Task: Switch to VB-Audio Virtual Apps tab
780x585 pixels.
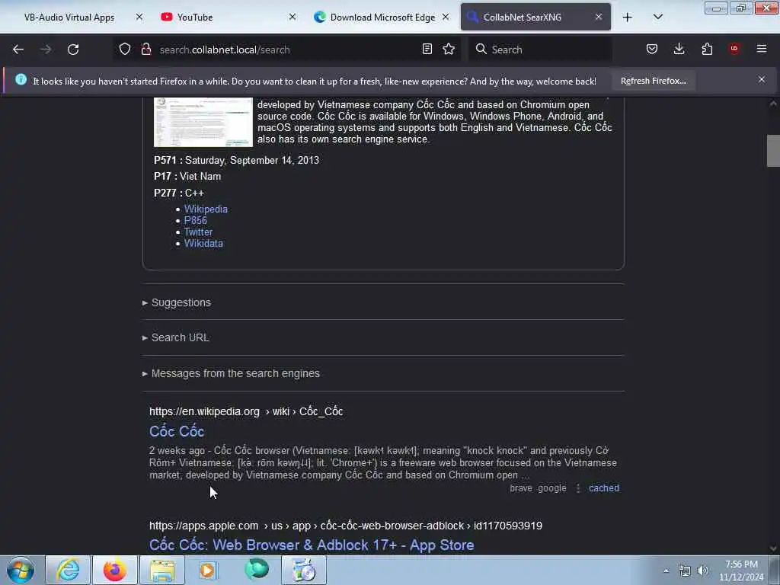Action: [x=69, y=18]
